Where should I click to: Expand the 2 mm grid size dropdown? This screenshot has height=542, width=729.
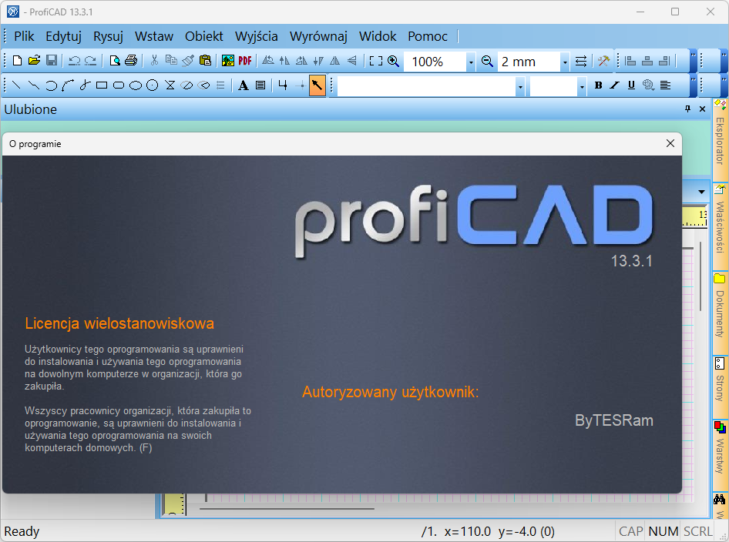(x=565, y=62)
